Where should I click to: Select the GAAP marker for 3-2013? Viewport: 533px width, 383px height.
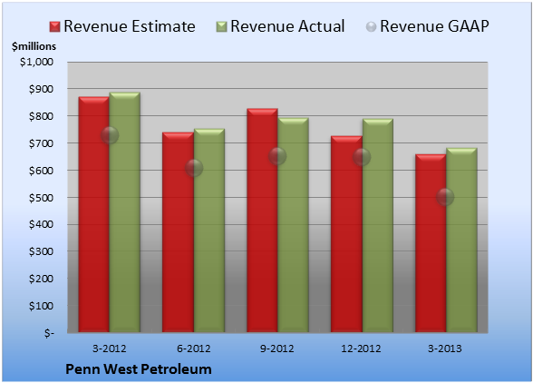click(x=445, y=197)
